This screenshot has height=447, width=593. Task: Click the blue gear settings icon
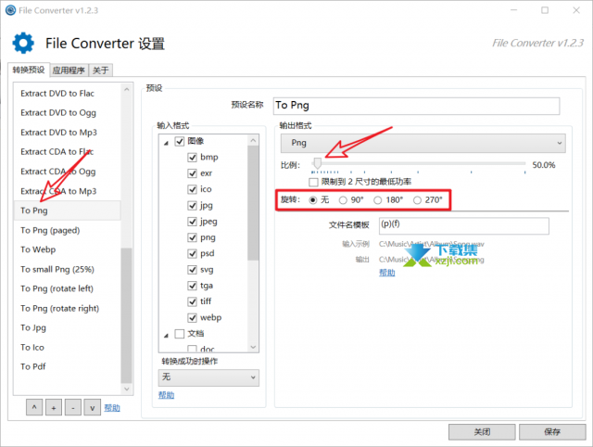(x=23, y=43)
